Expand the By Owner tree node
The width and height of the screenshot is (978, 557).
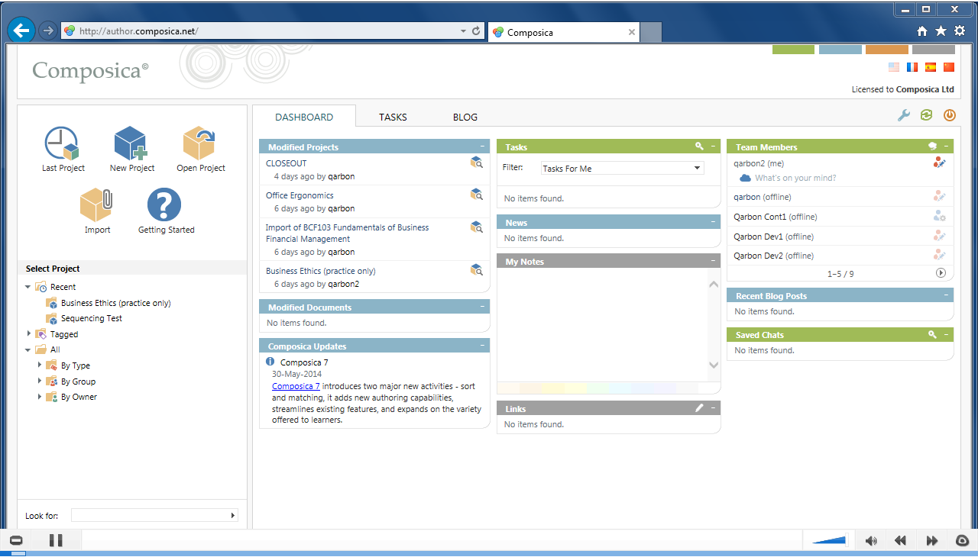pyautogui.click(x=40, y=396)
